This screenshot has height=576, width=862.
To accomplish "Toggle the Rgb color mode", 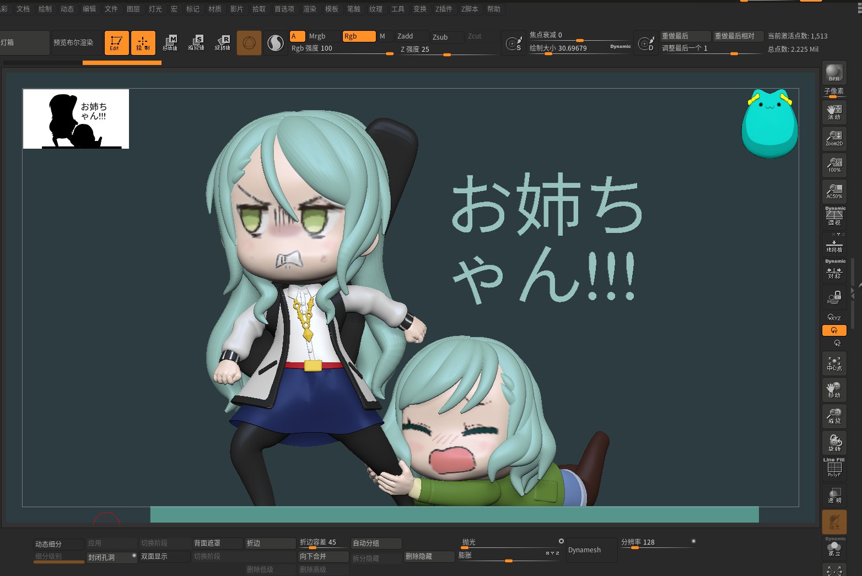I will [x=359, y=36].
